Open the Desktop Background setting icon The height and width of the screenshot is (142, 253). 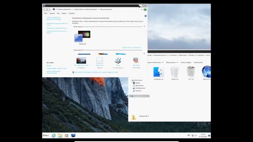pyautogui.click(x=81, y=60)
